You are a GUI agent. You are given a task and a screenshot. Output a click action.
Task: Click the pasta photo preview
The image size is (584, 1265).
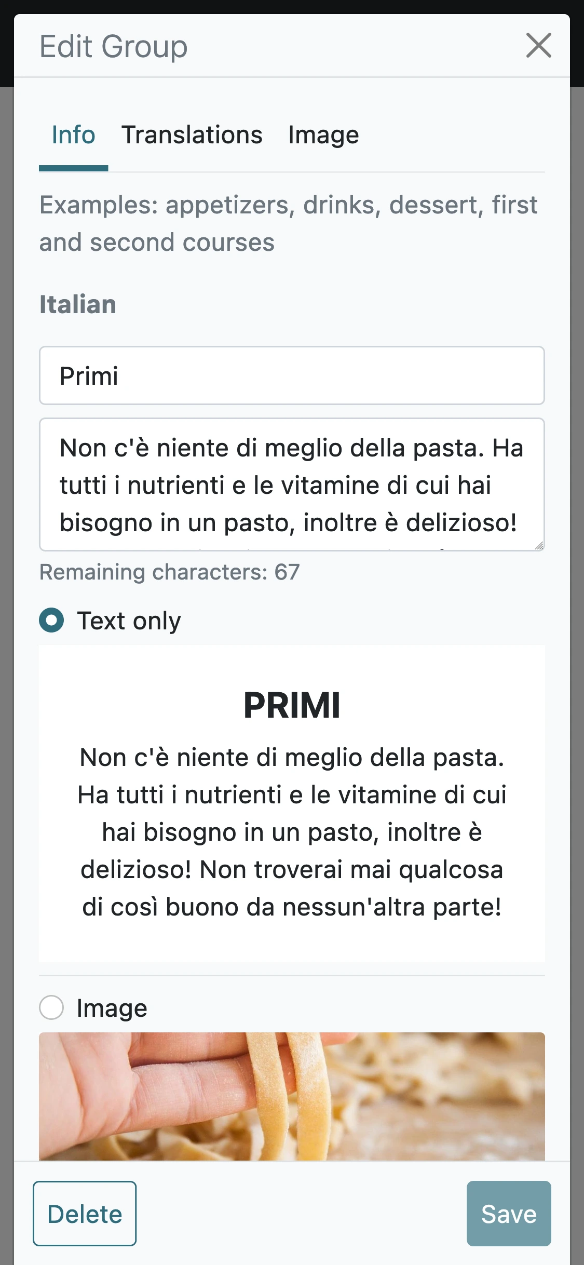291,1096
